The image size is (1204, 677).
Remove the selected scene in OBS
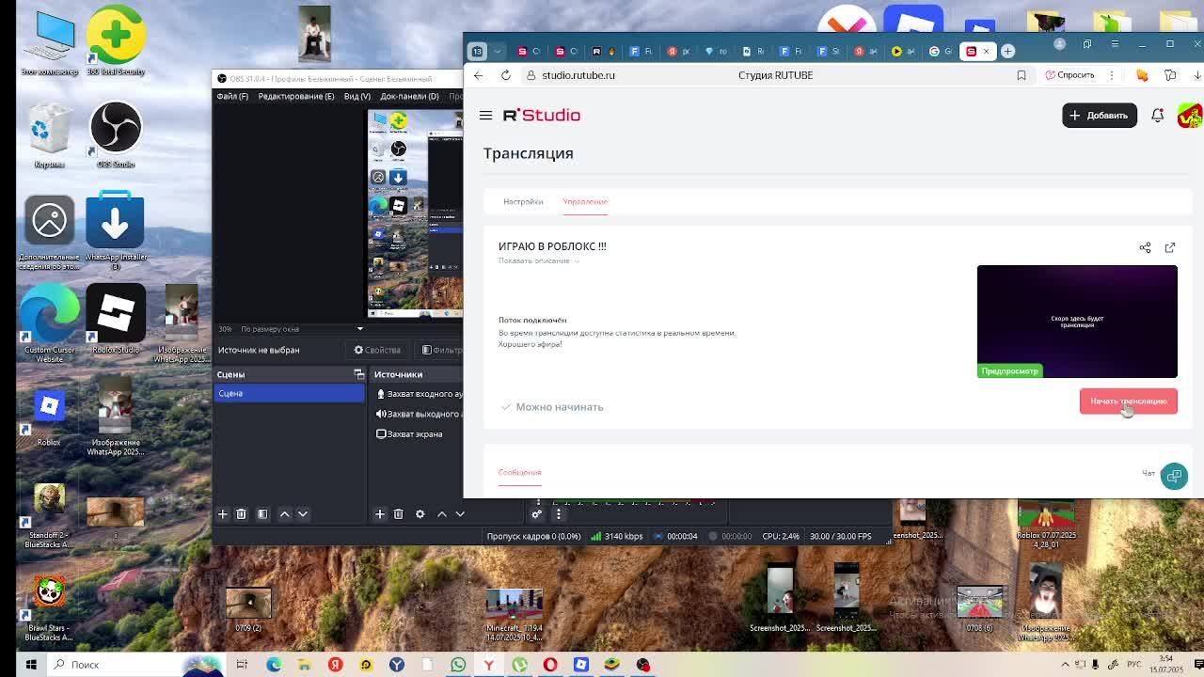point(241,514)
